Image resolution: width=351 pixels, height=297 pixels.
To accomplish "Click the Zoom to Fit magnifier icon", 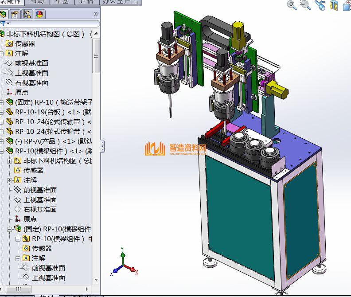I will click(x=292, y=5).
